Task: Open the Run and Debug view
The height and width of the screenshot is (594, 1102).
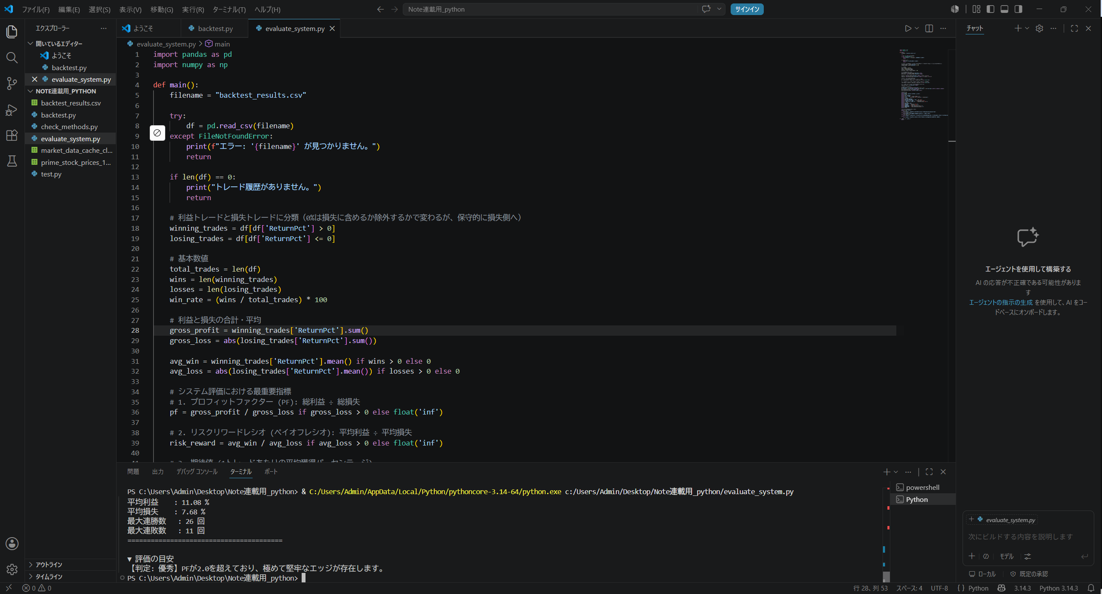Action: point(12,110)
